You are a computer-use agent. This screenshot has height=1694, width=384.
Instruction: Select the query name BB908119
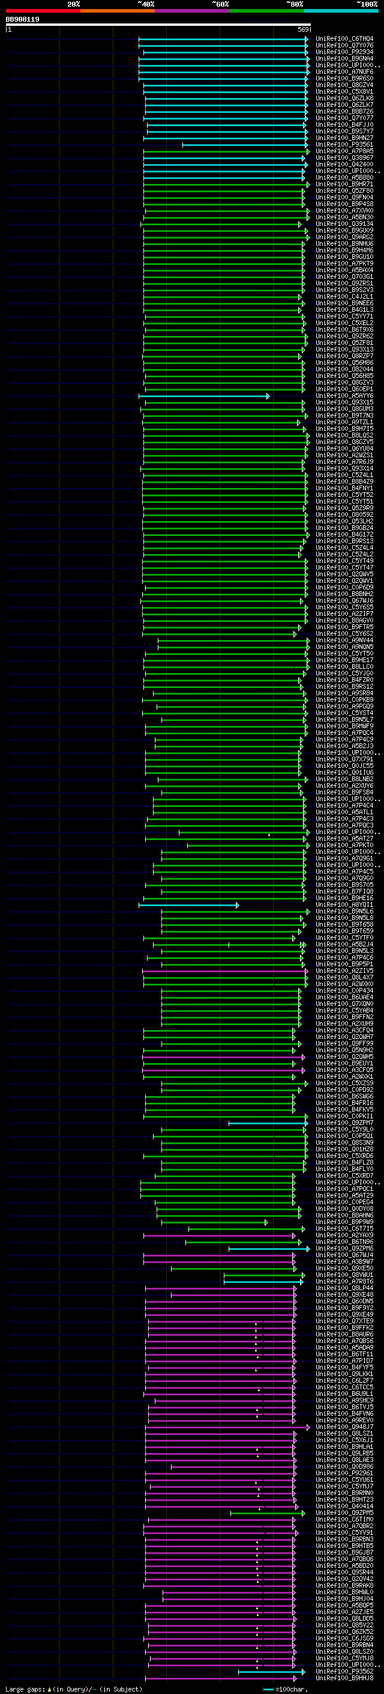coord(22,20)
